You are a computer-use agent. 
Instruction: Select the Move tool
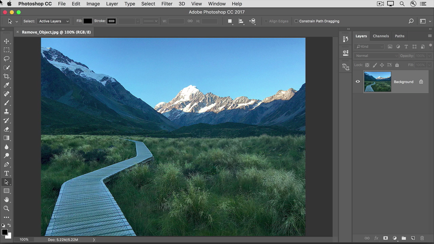6,41
